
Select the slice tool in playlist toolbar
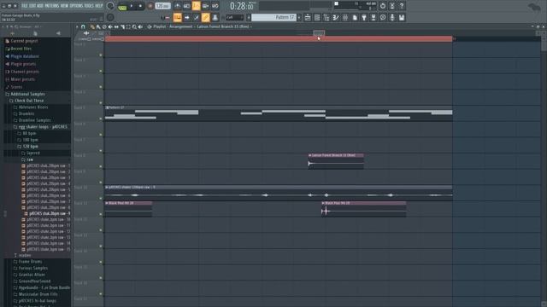tap(122, 26)
